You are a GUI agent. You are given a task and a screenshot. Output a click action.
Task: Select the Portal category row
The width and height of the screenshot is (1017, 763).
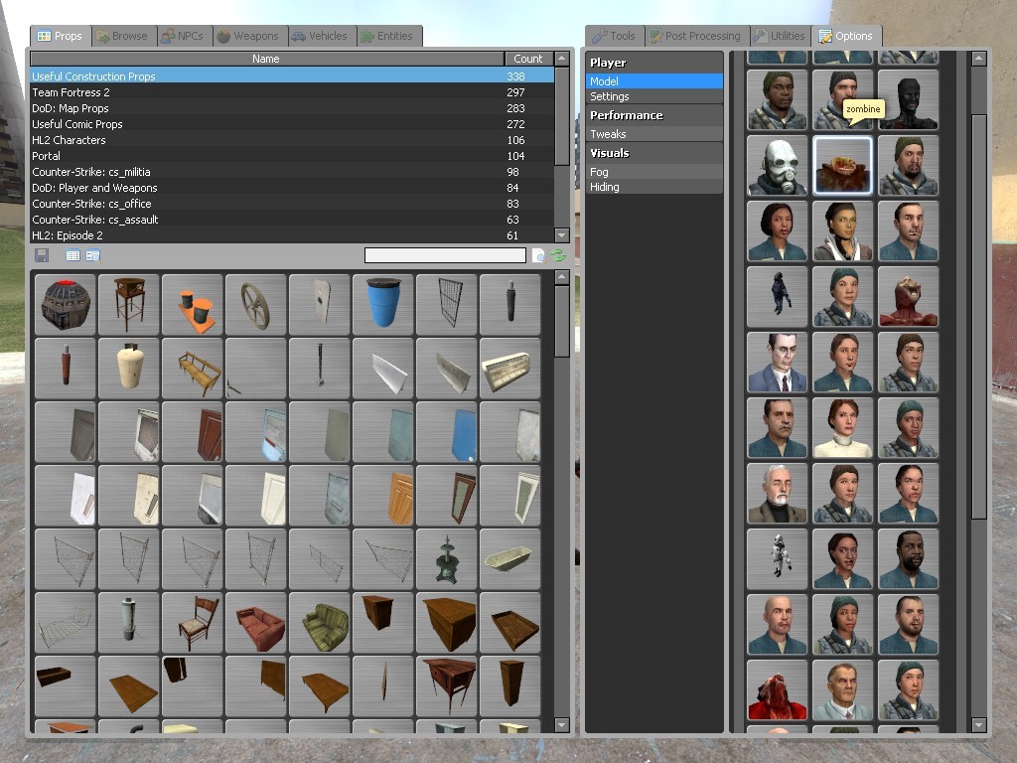[292, 156]
